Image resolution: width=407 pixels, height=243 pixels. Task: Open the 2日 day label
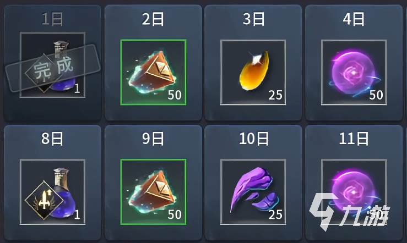tap(153, 19)
